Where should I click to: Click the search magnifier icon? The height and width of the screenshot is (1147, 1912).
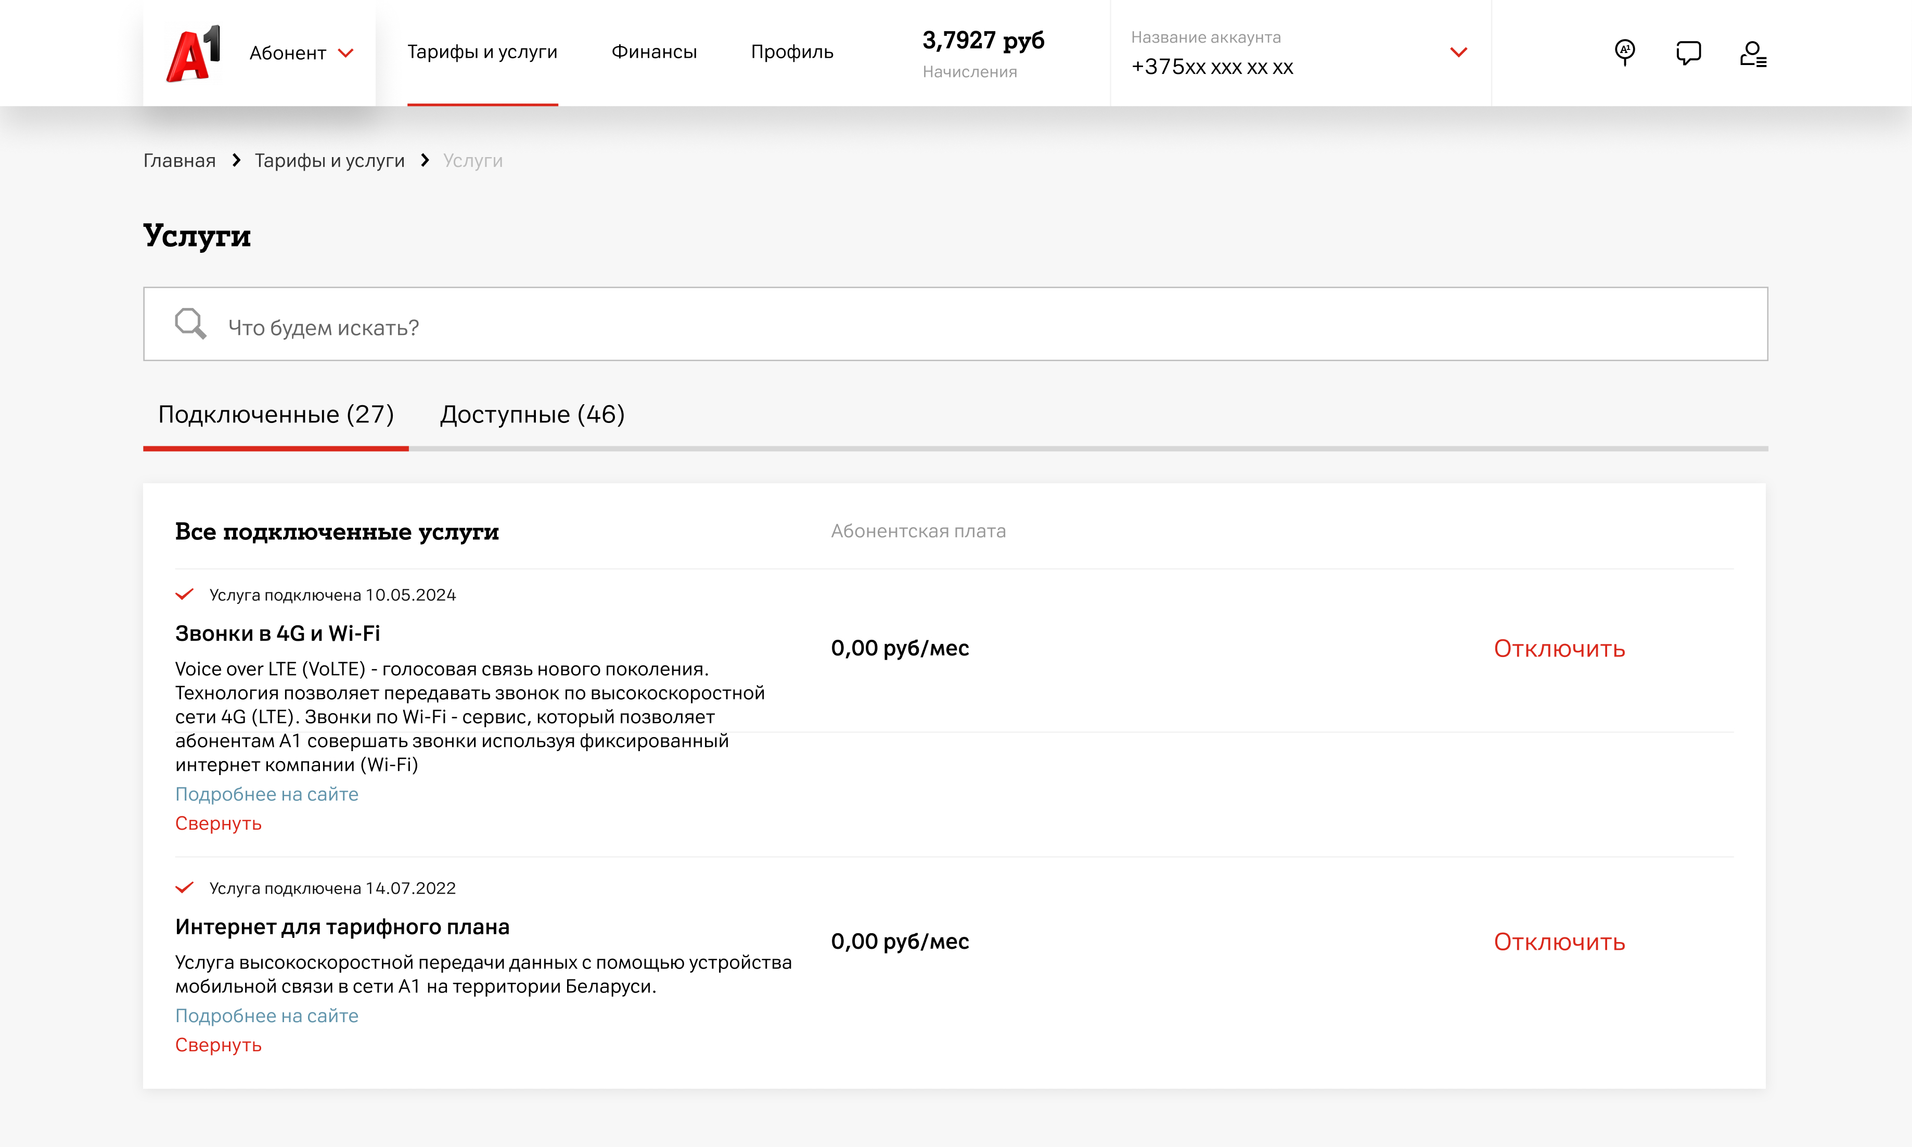click(190, 324)
